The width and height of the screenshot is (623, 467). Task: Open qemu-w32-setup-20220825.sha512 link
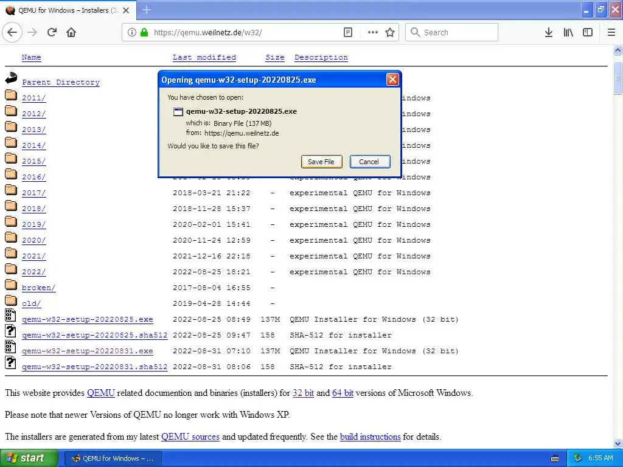click(94, 335)
